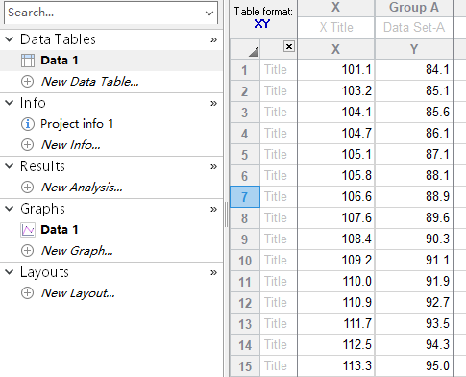Select the X column header
This screenshot has width=466, height=377.
(x=335, y=8)
